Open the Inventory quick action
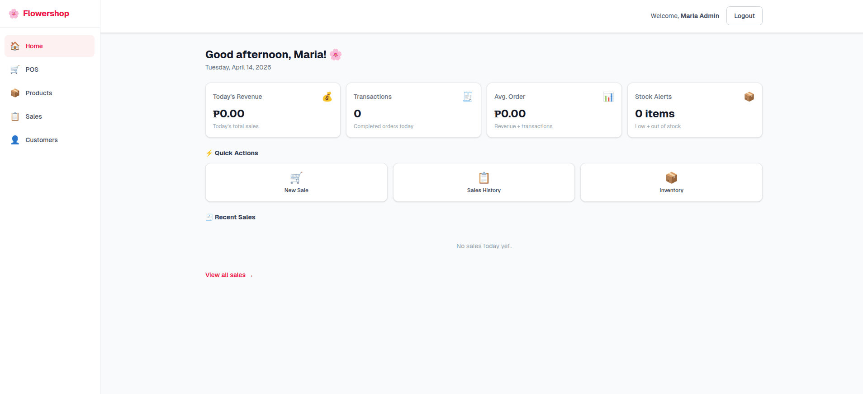Screen dimensions: 863x394 671,182
